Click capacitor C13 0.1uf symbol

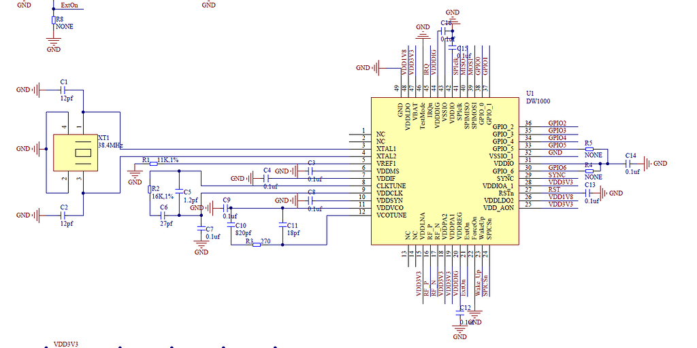589,193
